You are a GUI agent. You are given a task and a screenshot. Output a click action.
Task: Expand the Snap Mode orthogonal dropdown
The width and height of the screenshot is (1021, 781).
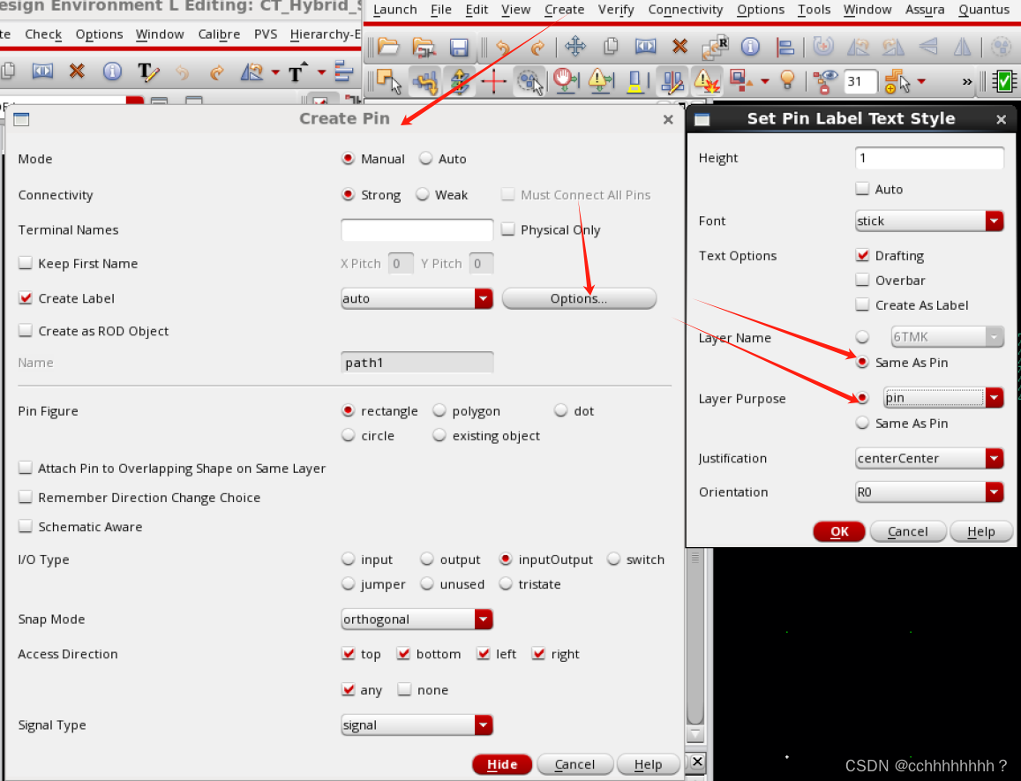(417, 620)
